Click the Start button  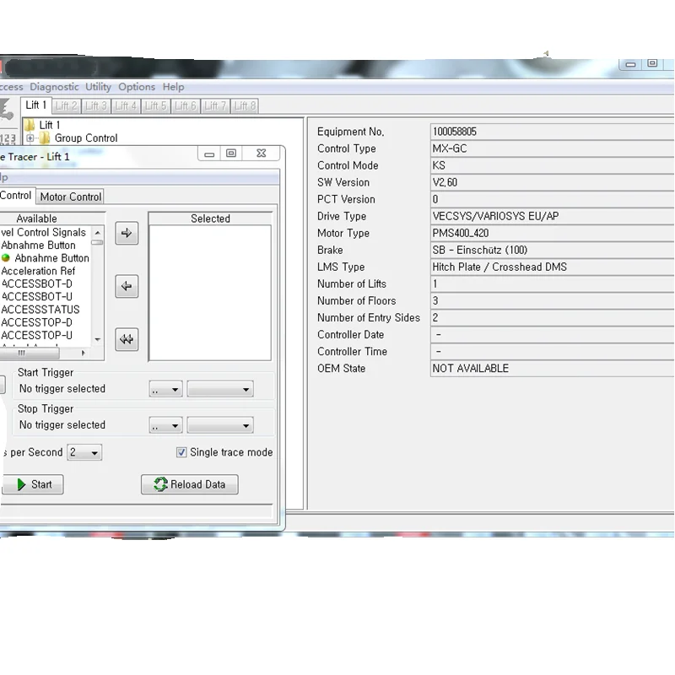click(33, 484)
